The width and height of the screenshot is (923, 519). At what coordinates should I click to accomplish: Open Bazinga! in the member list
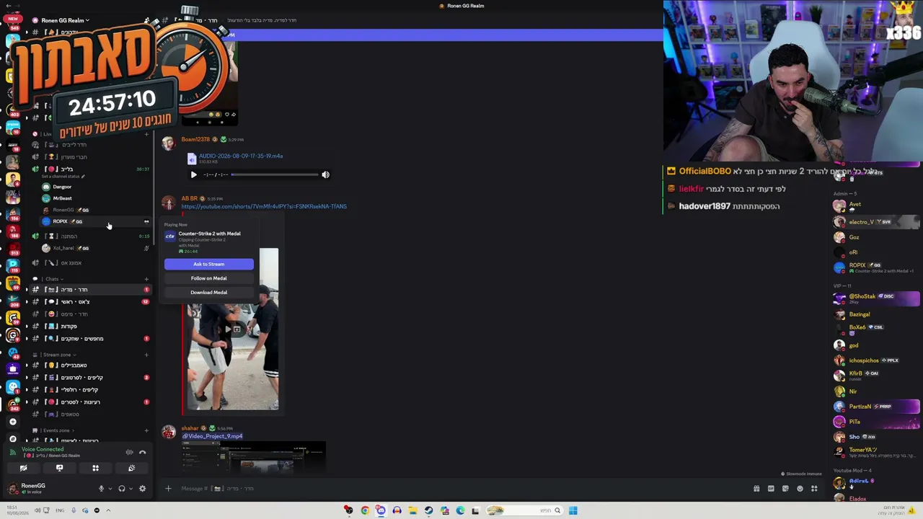pyautogui.click(x=859, y=314)
